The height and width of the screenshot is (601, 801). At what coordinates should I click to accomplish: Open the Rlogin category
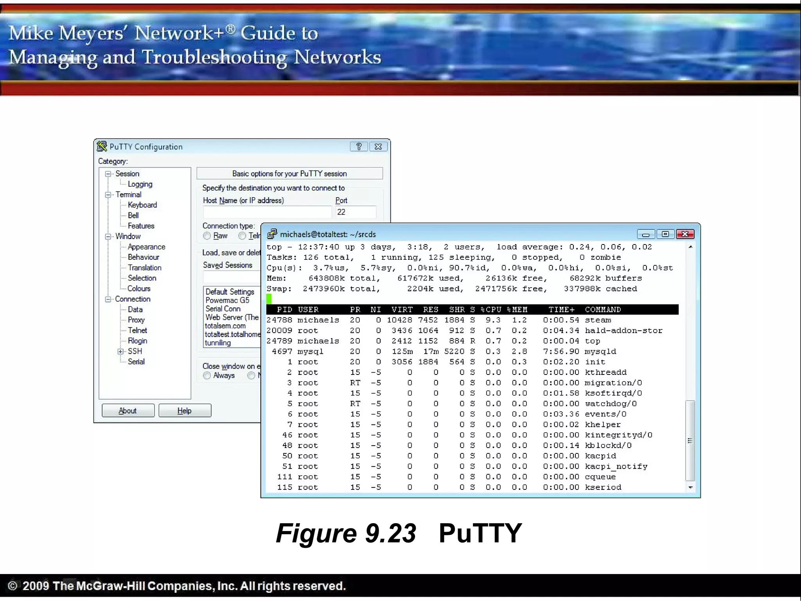coord(137,341)
